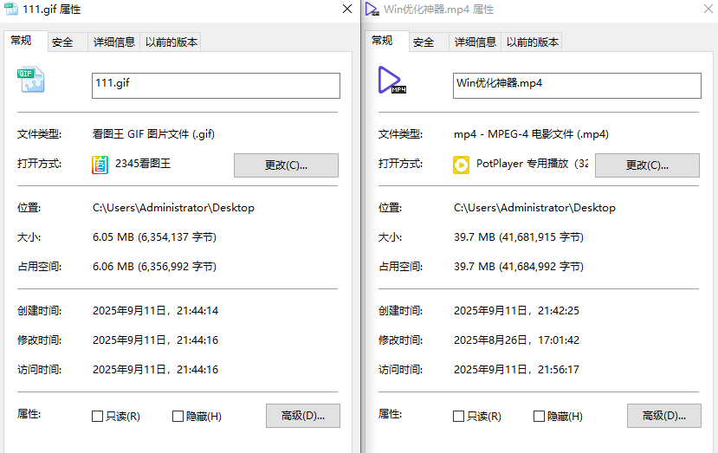Open 以前的版本 tab in the mp4 dialog
This screenshot has width=718, height=453.
[x=533, y=42]
